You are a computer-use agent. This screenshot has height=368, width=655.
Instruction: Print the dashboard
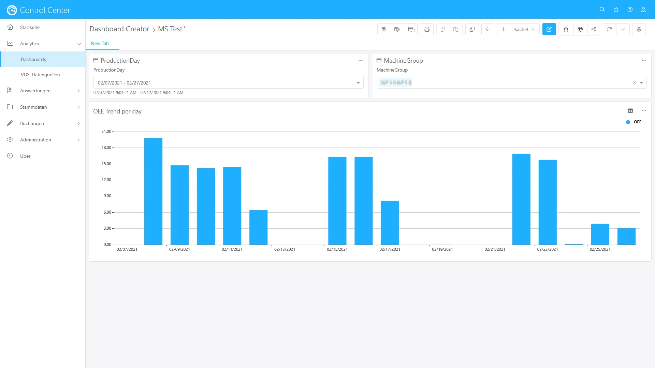tap(427, 29)
